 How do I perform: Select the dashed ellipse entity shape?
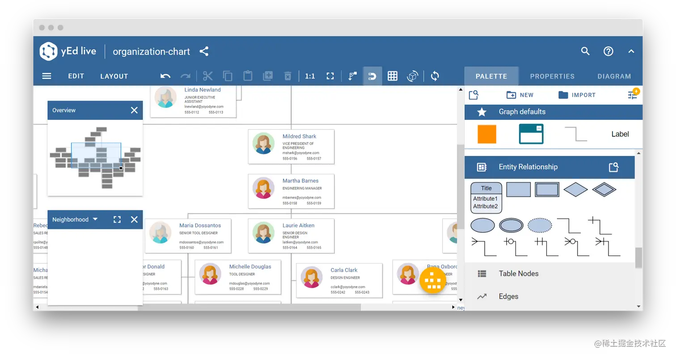click(x=540, y=225)
